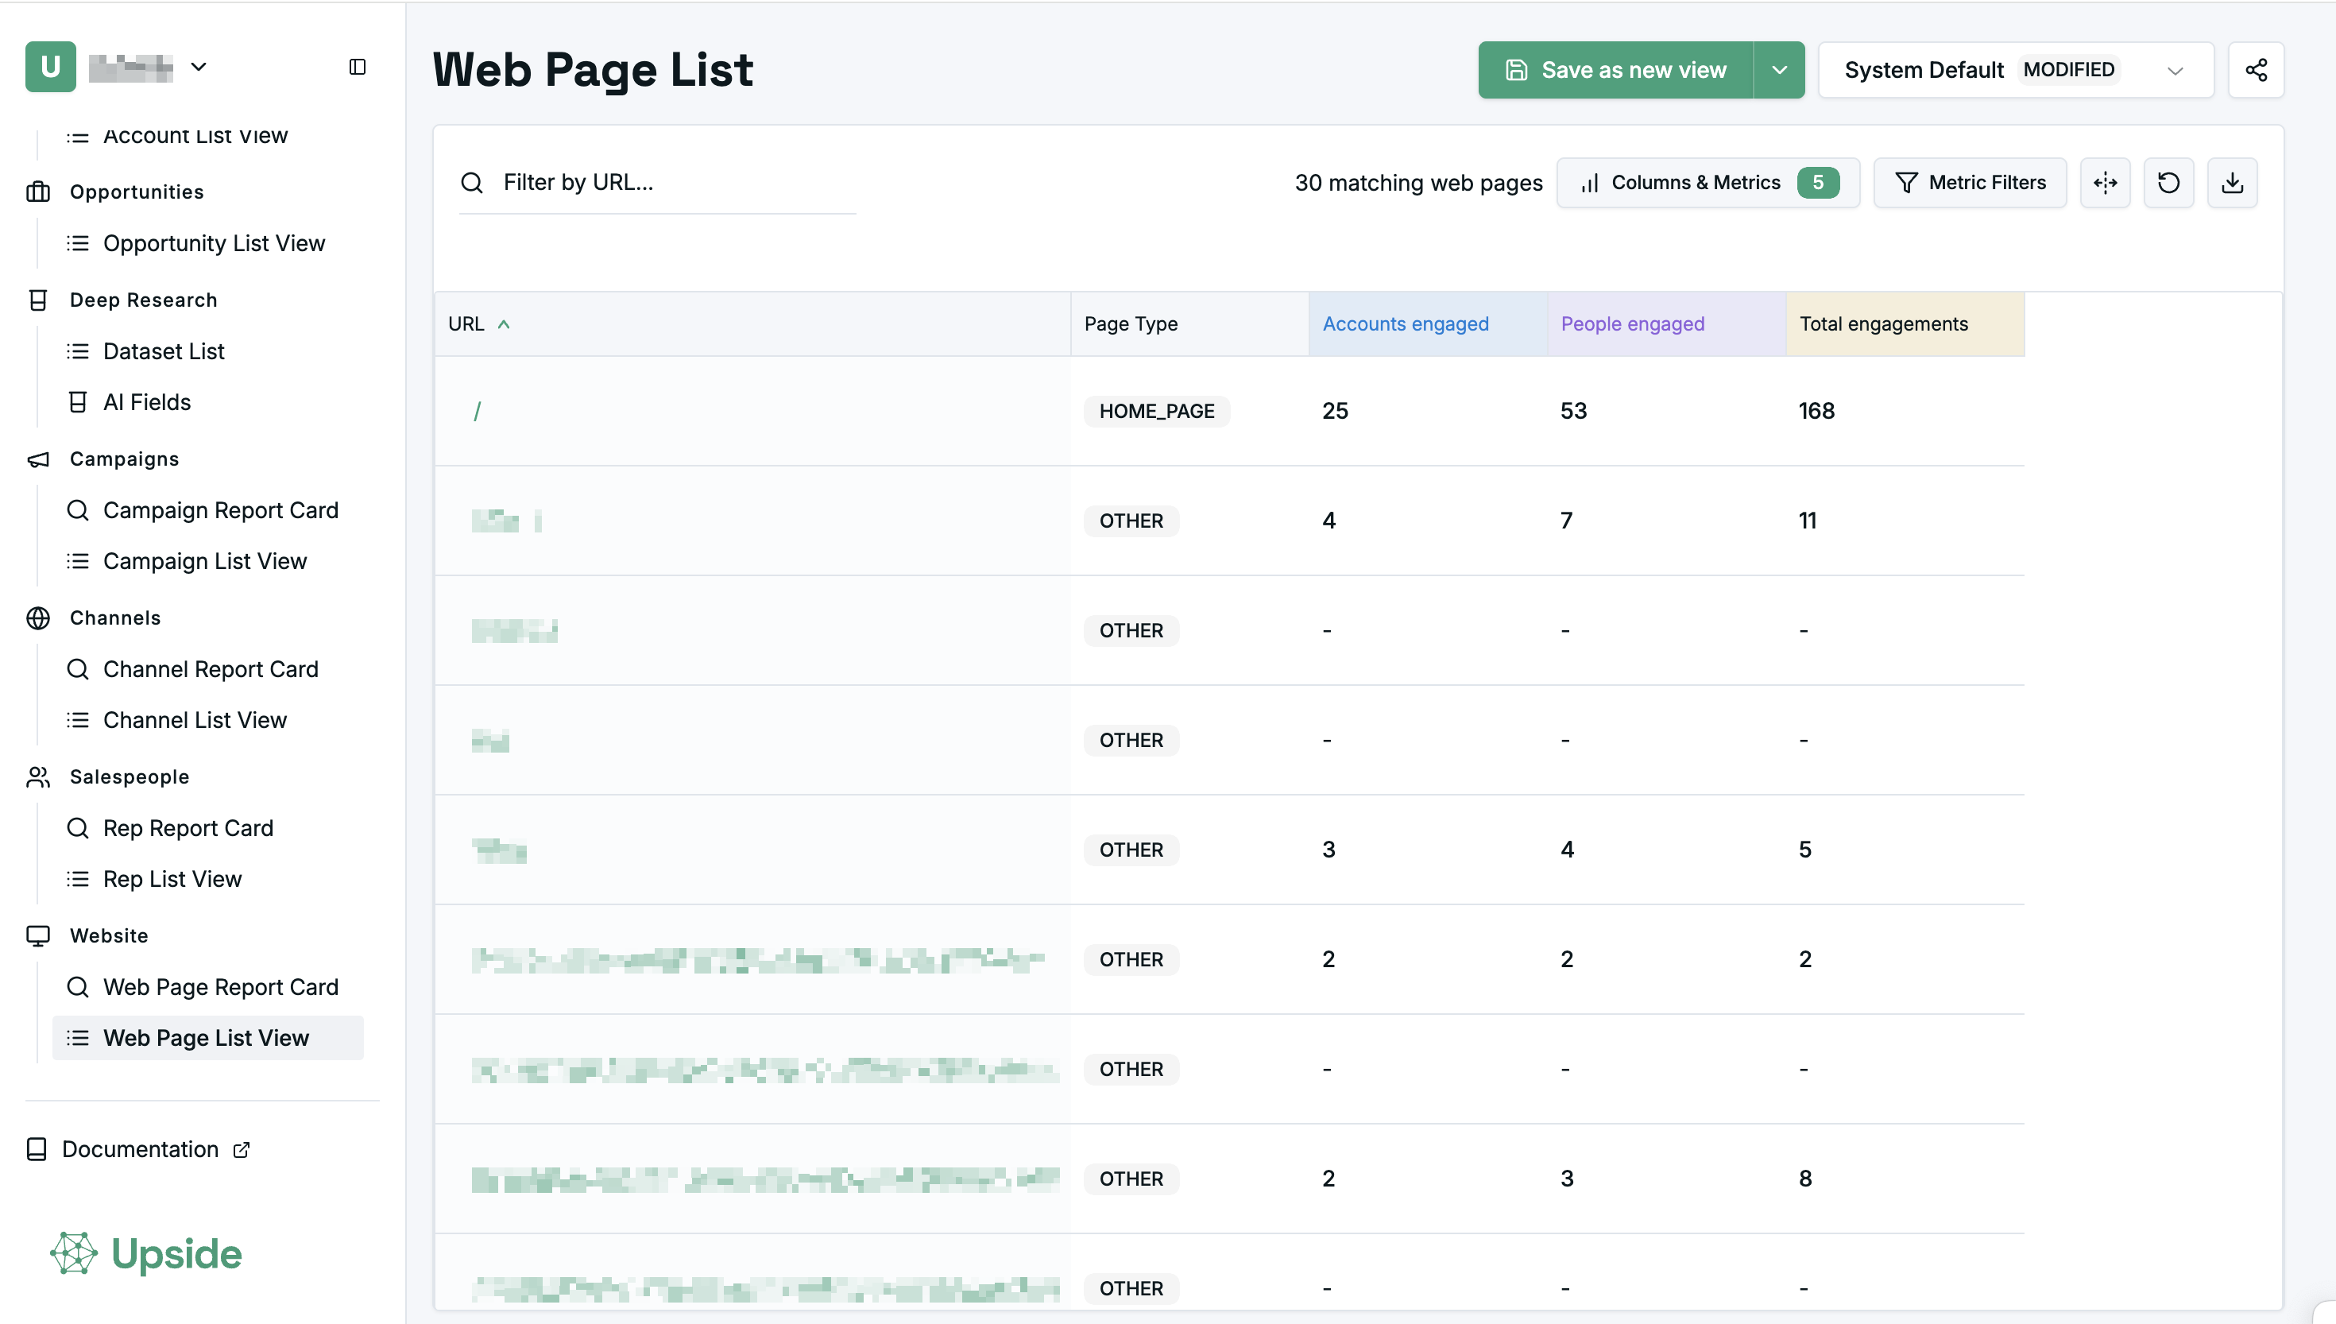Collapse the sidebar panel icon

pyautogui.click(x=358, y=67)
